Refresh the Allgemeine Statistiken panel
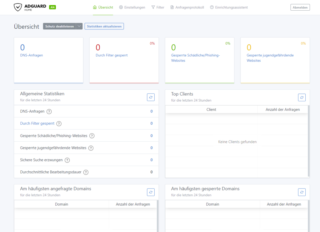 point(151,97)
